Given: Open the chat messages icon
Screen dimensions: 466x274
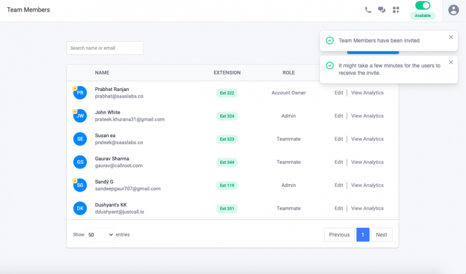Looking at the screenshot, I should click(382, 10).
